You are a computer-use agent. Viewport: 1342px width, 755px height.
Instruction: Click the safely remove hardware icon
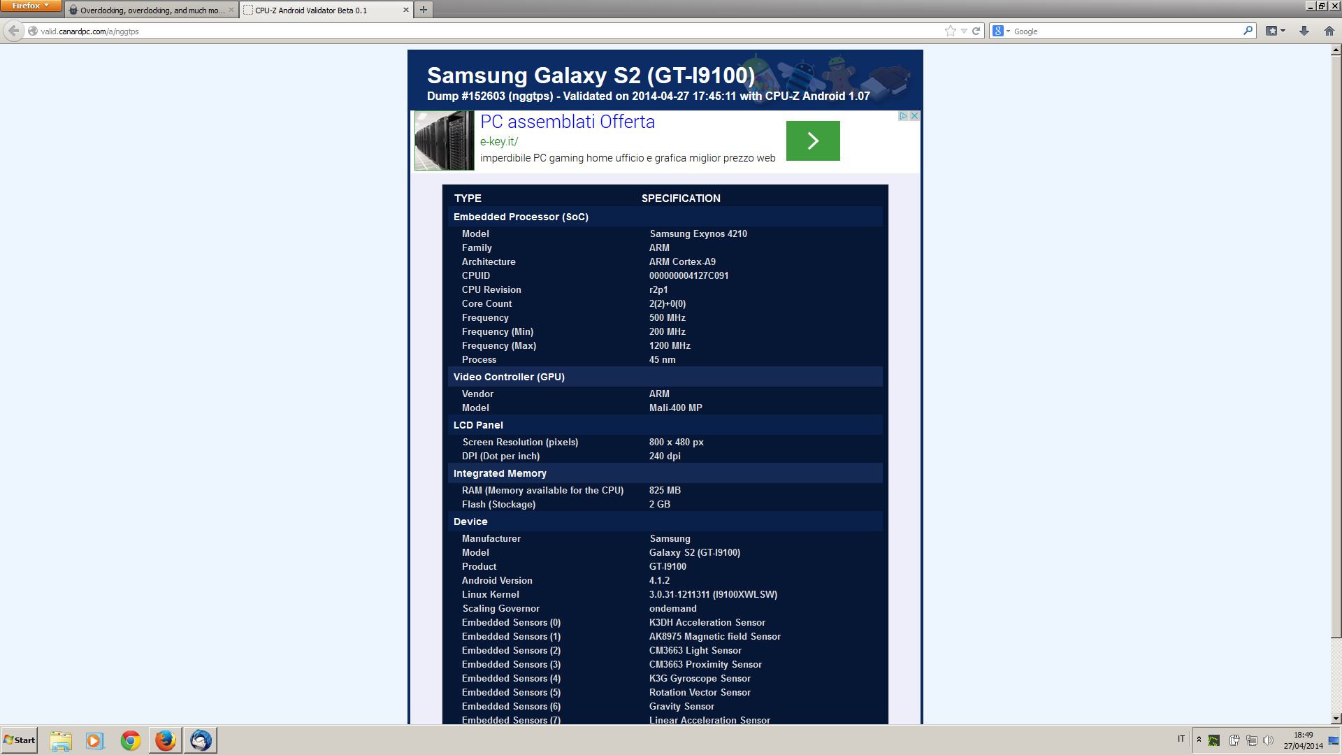pos(1234,740)
